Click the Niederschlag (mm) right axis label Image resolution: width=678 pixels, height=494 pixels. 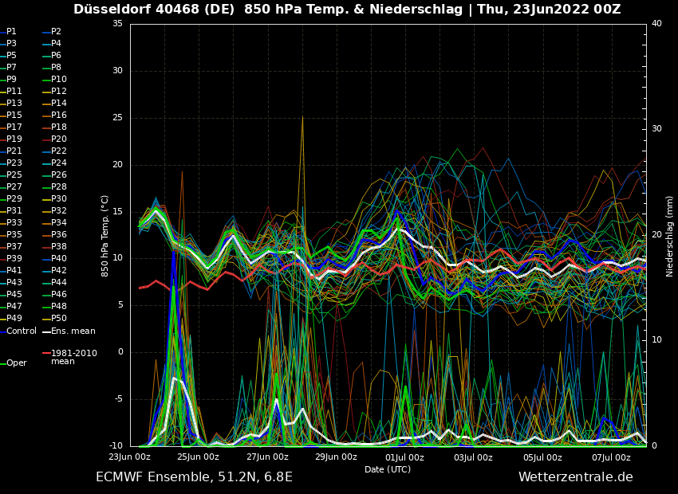click(670, 235)
